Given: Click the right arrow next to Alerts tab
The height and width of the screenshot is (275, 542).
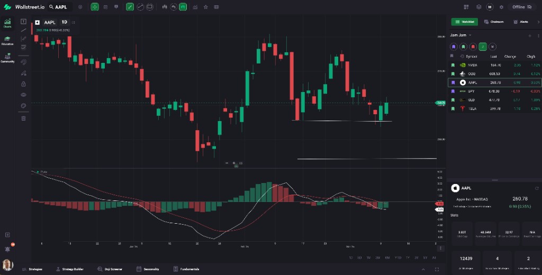Looking at the screenshot, I should (x=538, y=22).
